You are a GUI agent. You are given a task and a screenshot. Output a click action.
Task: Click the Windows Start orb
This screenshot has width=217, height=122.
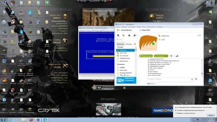click(3, 120)
